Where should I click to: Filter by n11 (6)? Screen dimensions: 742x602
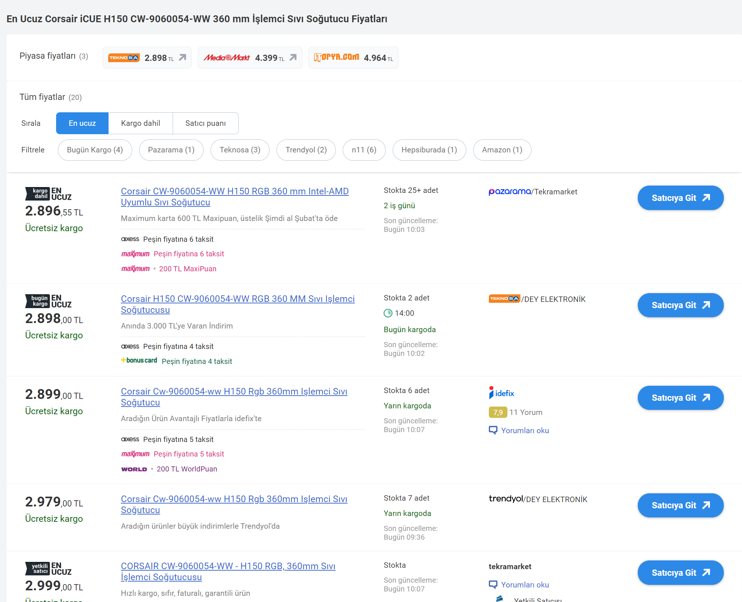(364, 150)
